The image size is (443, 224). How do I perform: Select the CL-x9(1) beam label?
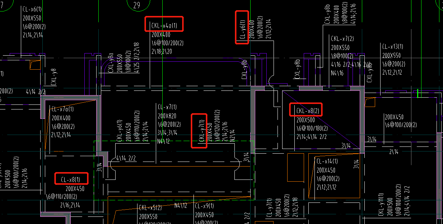(204, 206)
